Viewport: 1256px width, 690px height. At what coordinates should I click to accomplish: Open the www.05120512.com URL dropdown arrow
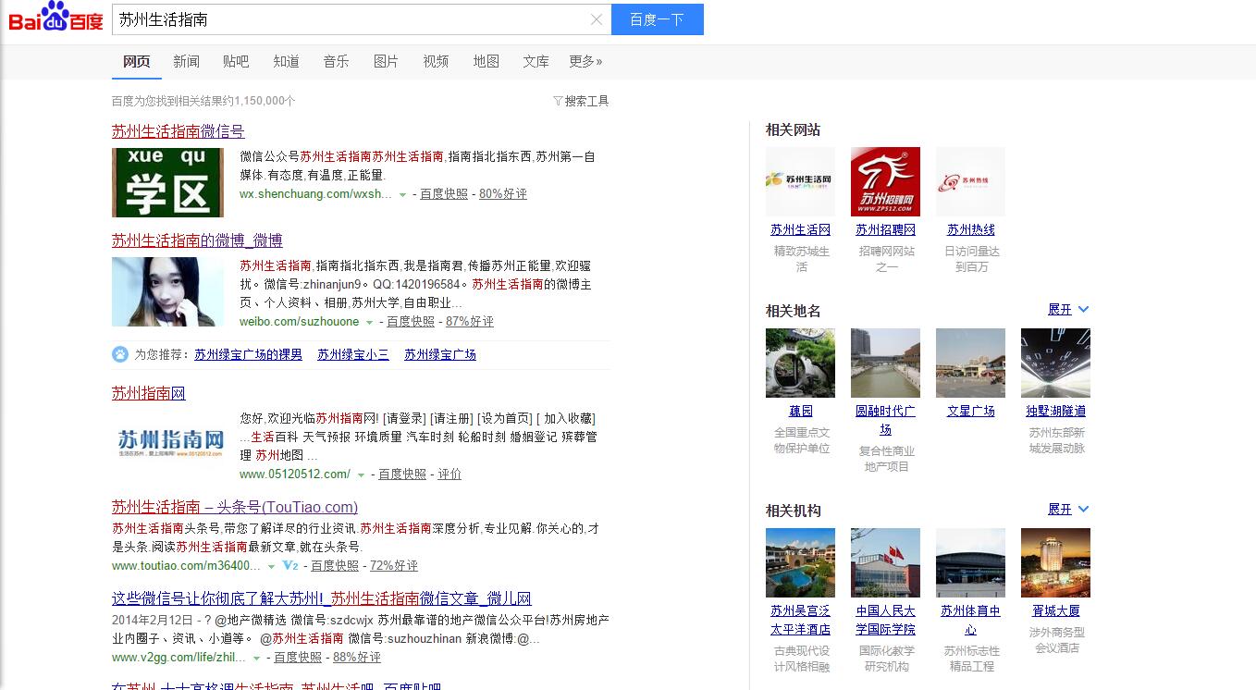coord(361,474)
